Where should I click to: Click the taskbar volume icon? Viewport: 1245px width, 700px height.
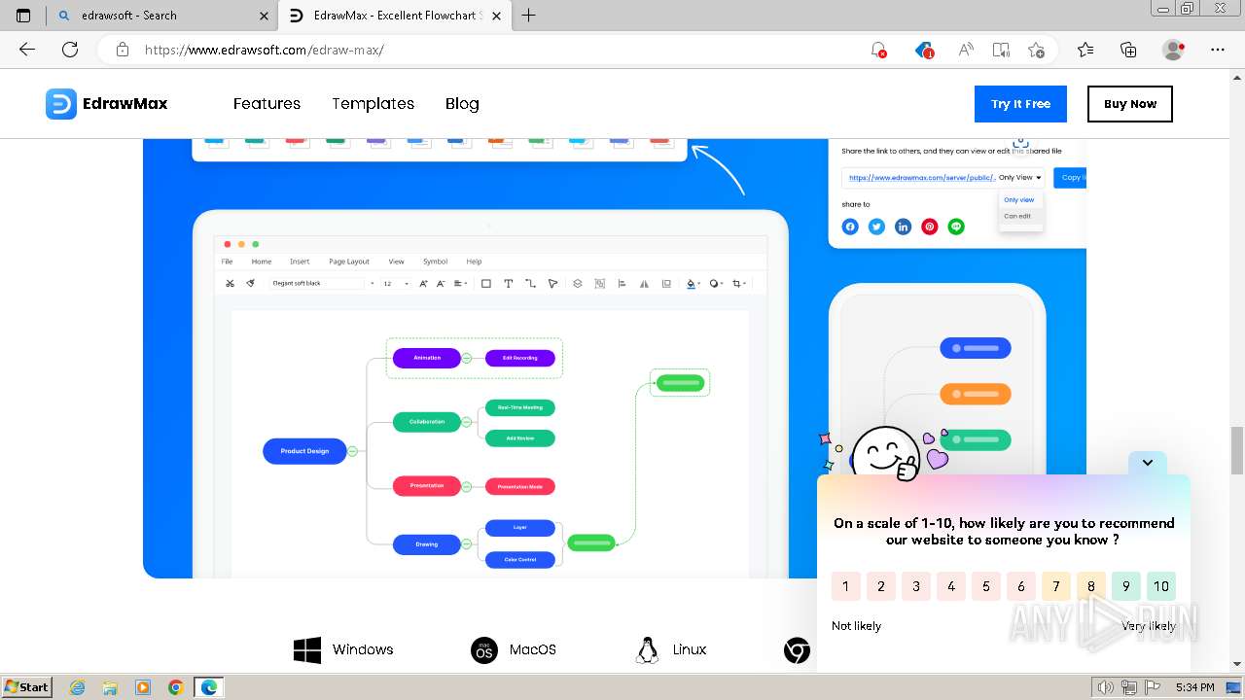click(1104, 687)
